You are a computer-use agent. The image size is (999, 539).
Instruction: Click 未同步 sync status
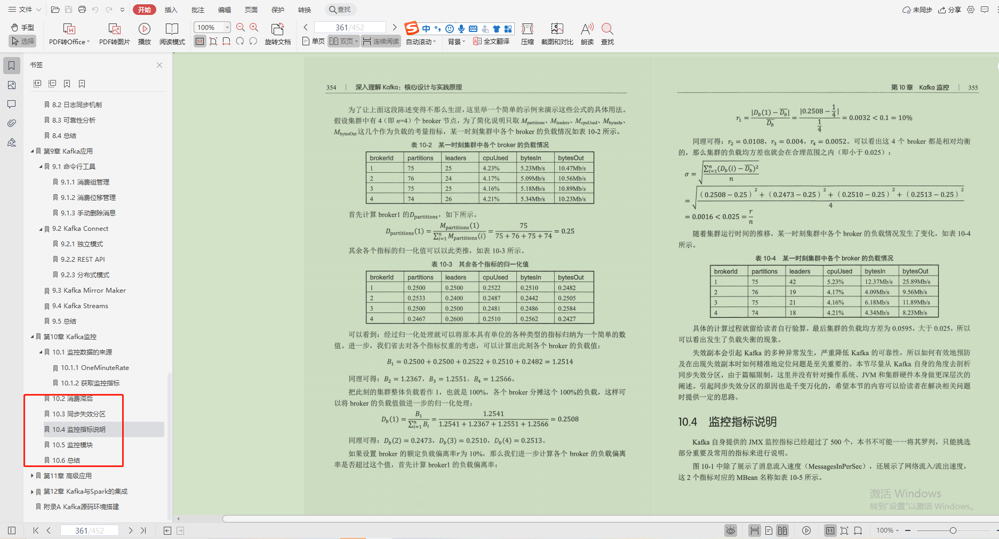pyautogui.click(x=917, y=10)
